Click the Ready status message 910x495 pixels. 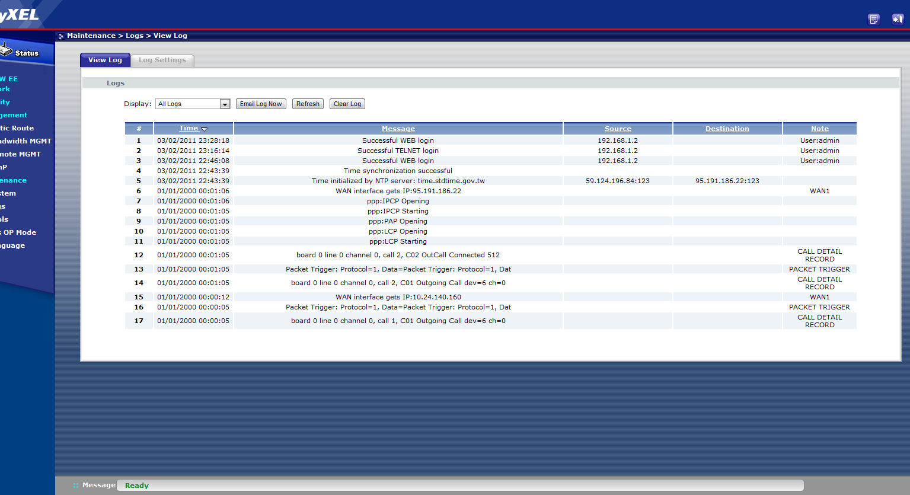click(x=137, y=486)
